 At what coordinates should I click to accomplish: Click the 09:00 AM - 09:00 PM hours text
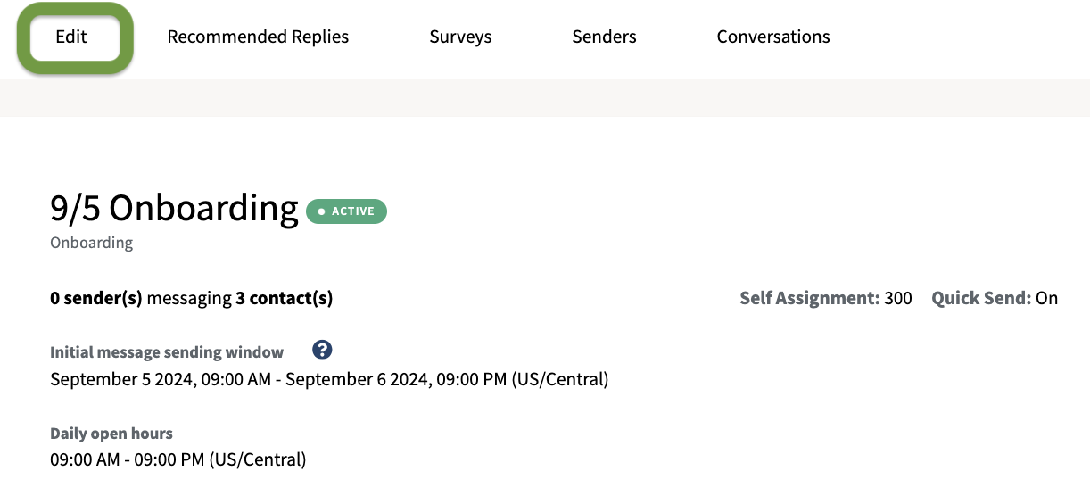(178, 460)
